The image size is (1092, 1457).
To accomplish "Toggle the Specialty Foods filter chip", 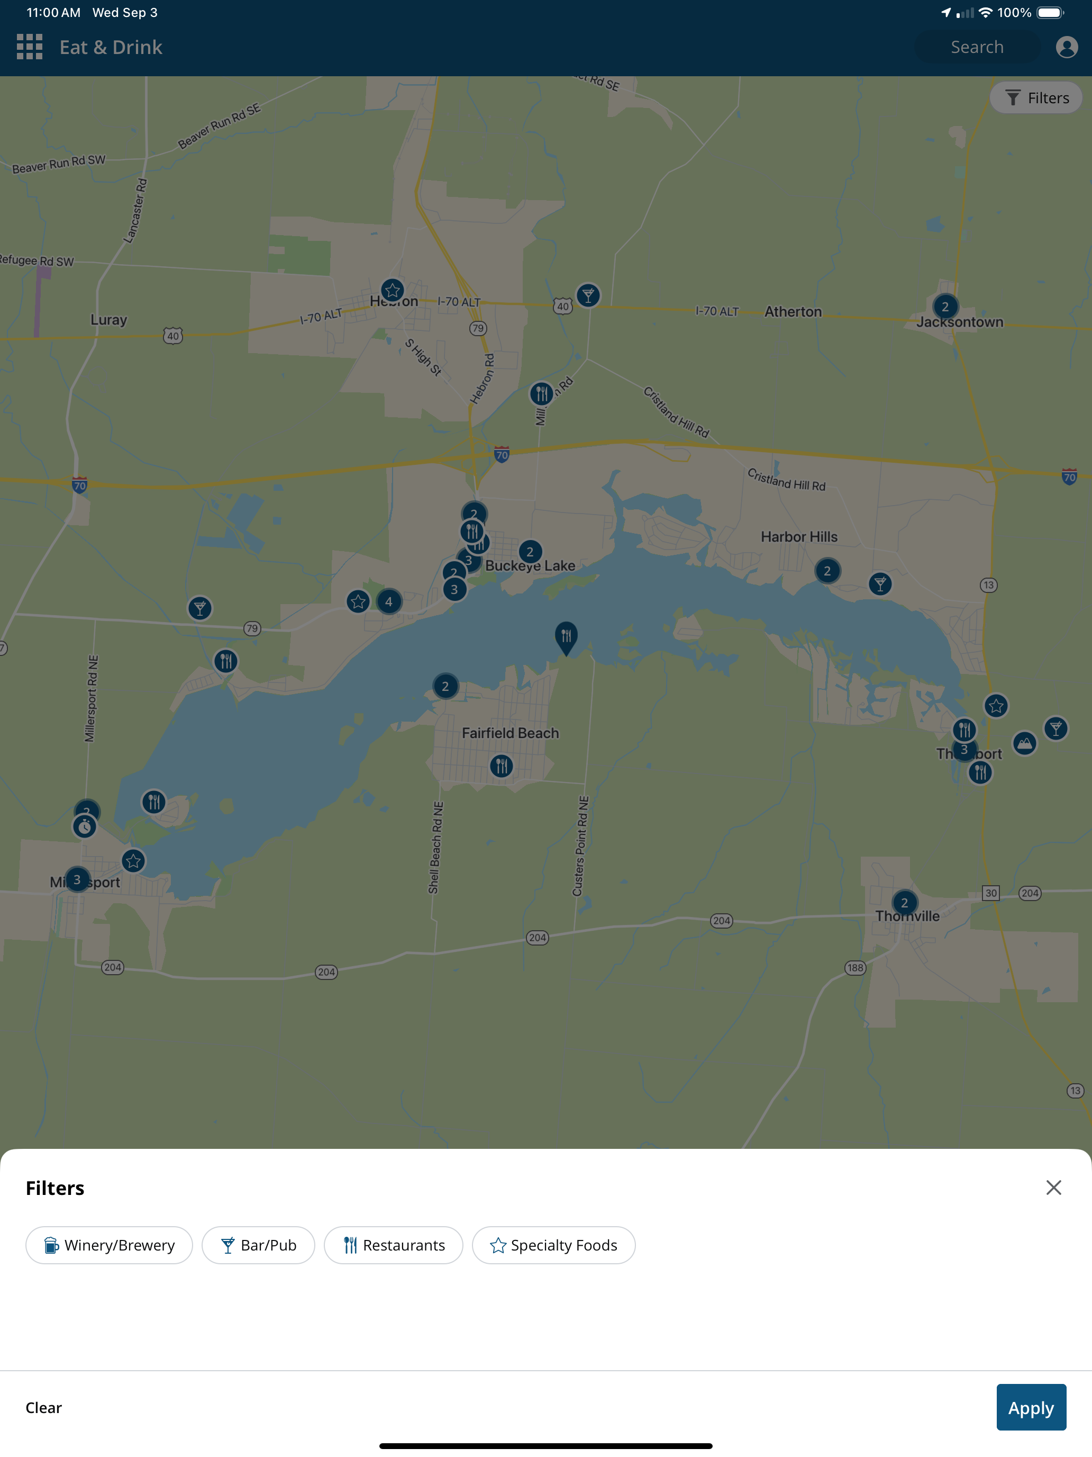I will [553, 1245].
